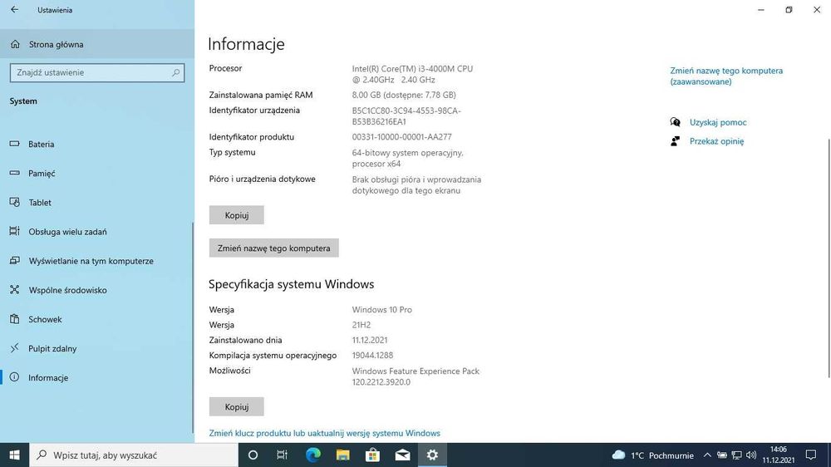Click the build number 19044.1288
Screen dimensions: 831x467
tap(372, 355)
